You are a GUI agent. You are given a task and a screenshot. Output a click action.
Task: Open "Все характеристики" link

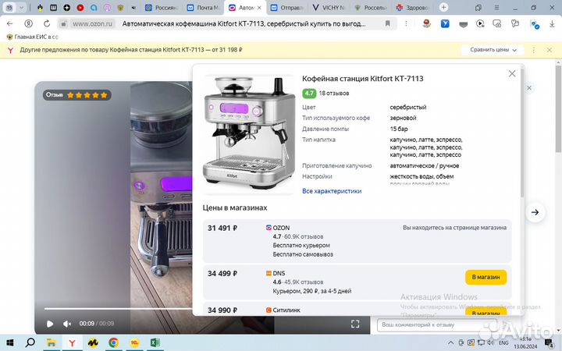point(332,191)
